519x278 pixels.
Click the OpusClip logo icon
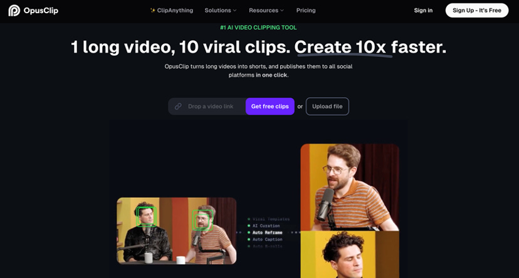point(14,11)
